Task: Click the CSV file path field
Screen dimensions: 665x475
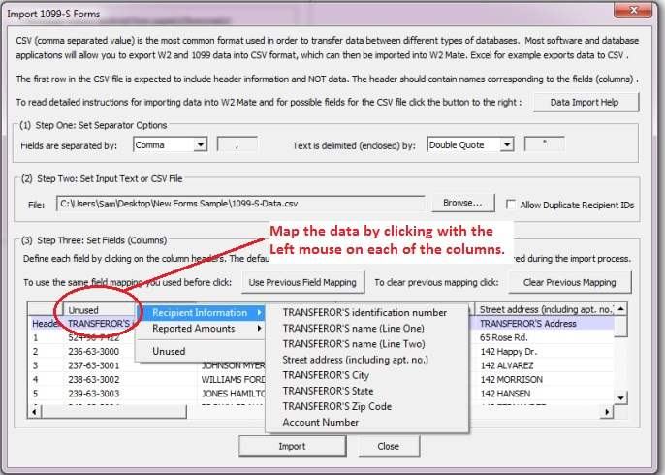Action: [240, 204]
